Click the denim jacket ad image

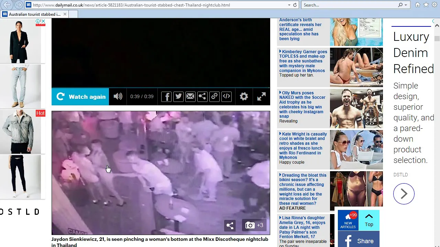(20, 132)
